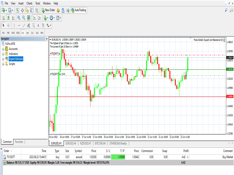
Task: Set timeframe to H4
Action: click(x=27, y=33)
